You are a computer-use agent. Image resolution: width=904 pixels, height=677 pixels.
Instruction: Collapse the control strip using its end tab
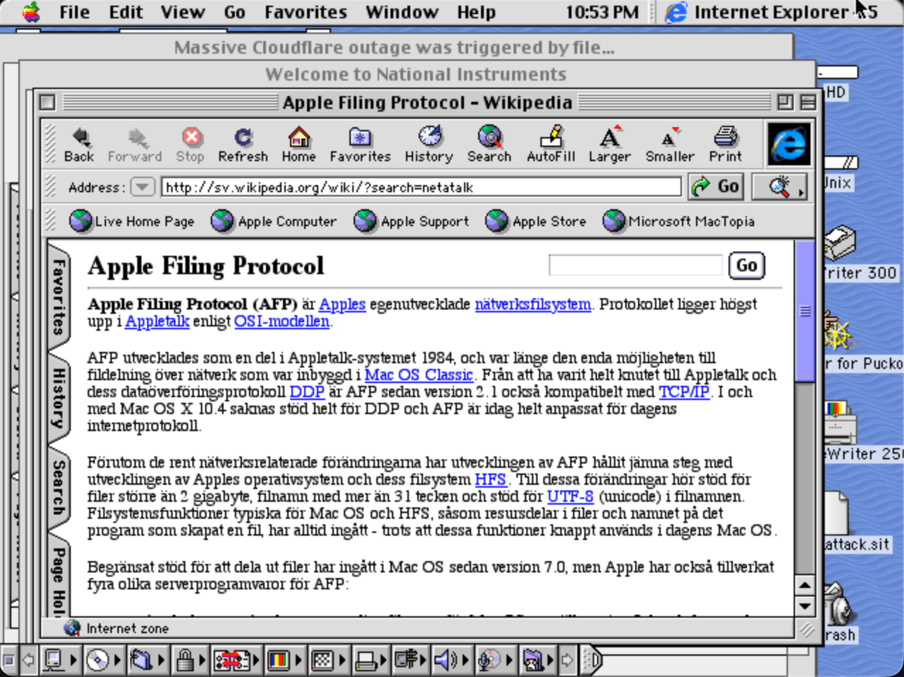tap(593, 661)
